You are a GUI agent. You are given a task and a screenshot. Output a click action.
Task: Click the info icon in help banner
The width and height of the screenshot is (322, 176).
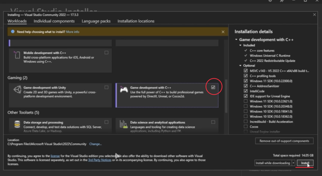13,32
